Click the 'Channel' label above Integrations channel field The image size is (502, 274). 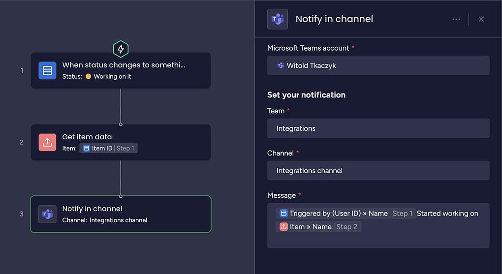tap(281, 153)
